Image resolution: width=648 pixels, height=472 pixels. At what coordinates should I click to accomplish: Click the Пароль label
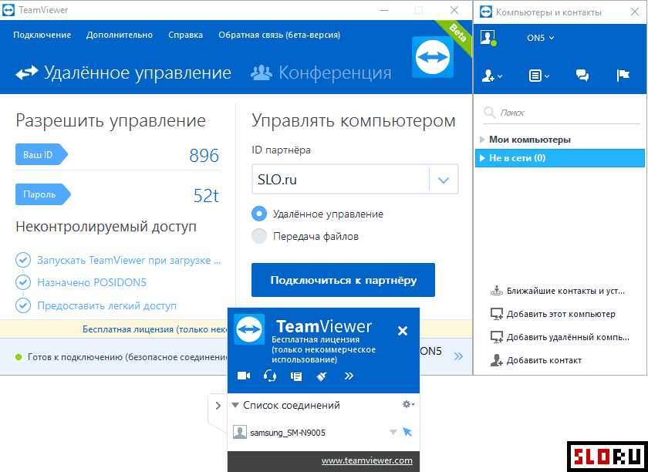(x=42, y=194)
